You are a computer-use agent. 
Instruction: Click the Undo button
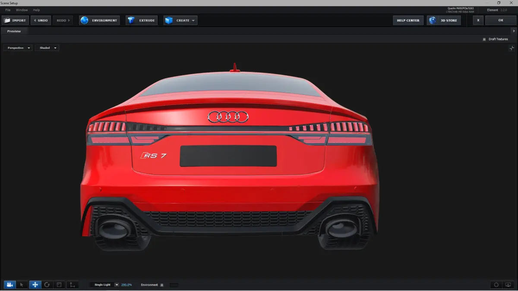tap(41, 20)
